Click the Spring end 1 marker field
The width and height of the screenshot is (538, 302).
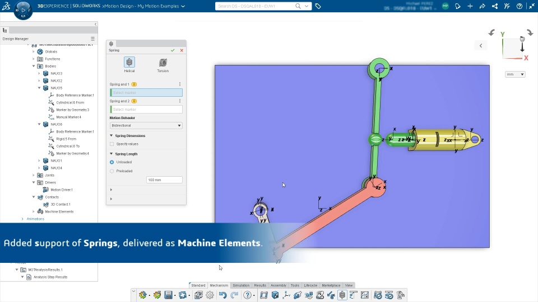pyautogui.click(x=146, y=92)
